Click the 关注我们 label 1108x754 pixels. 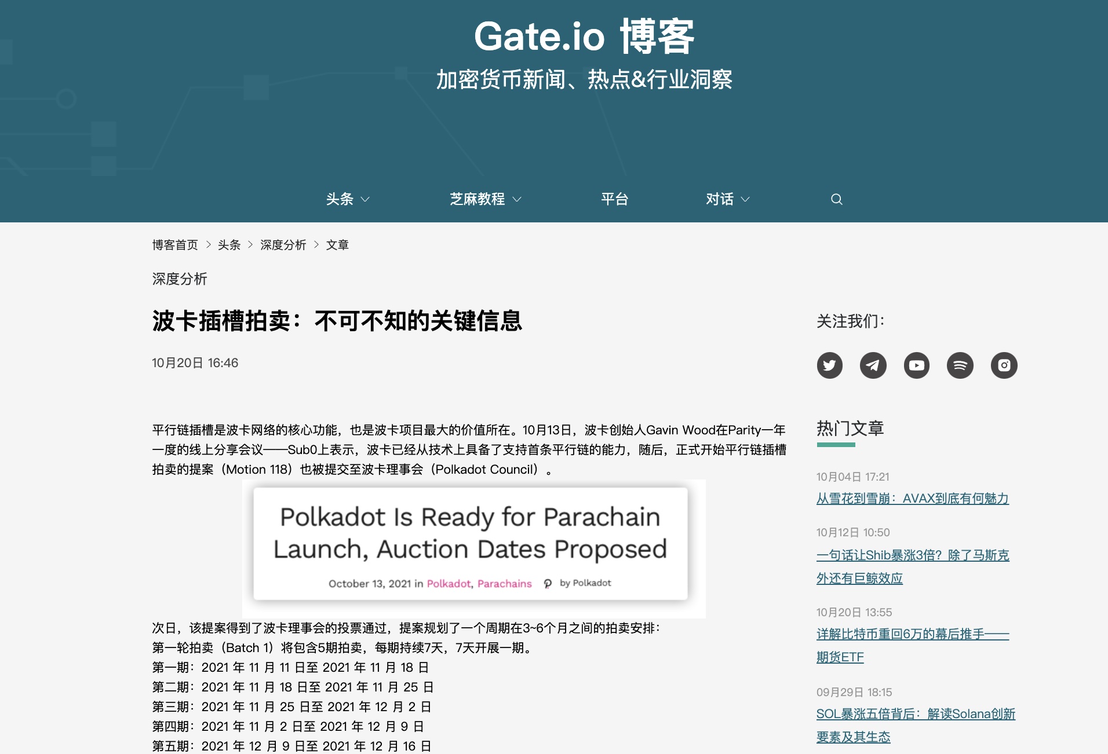tap(850, 321)
